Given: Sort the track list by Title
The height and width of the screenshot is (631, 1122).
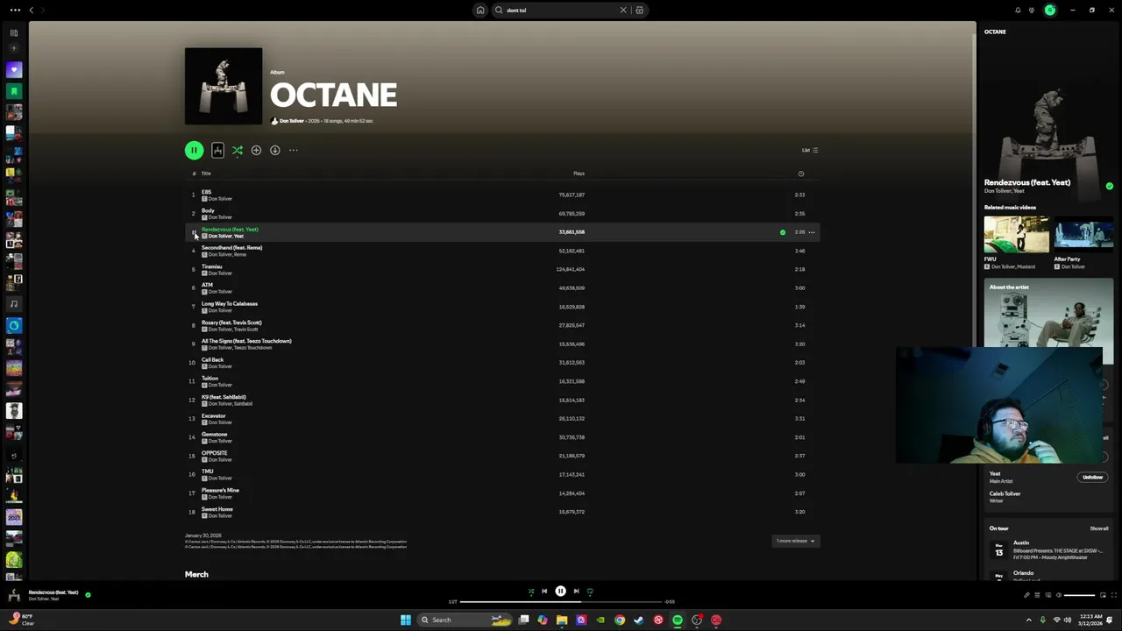Looking at the screenshot, I should tap(206, 174).
